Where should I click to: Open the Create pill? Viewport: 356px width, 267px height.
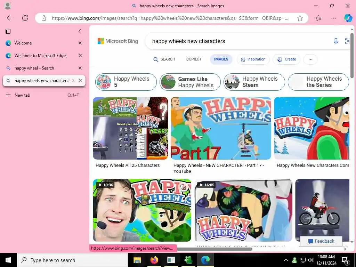coord(286,59)
